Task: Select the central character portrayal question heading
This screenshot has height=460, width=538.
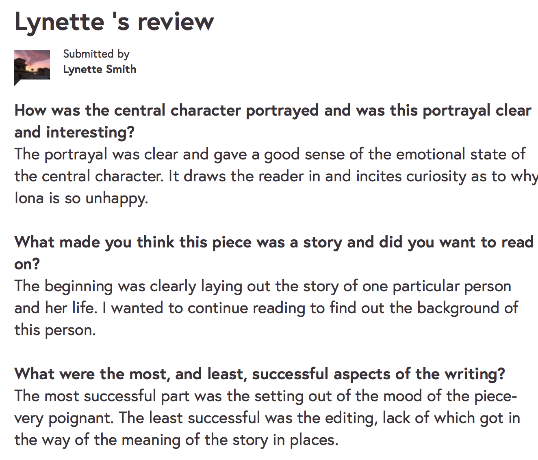Action: pos(273,121)
